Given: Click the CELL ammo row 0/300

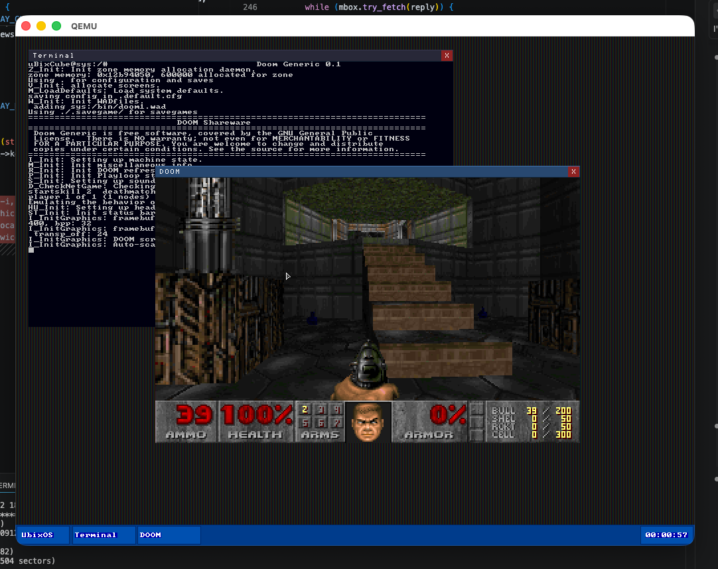Looking at the screenshot, I should (x=531, y=434).
